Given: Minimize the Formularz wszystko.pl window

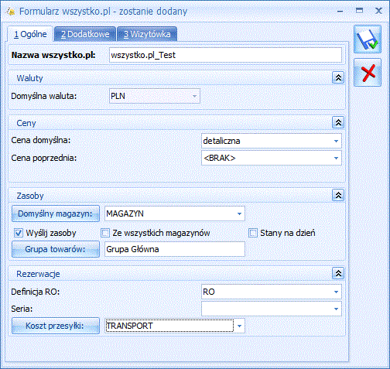Looking at the screenshot, I should [x=340, y=11].
